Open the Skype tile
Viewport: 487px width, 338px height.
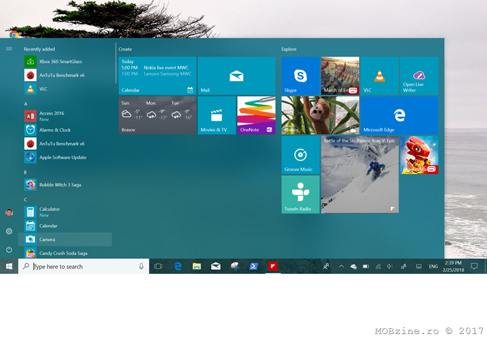[300, 76]
